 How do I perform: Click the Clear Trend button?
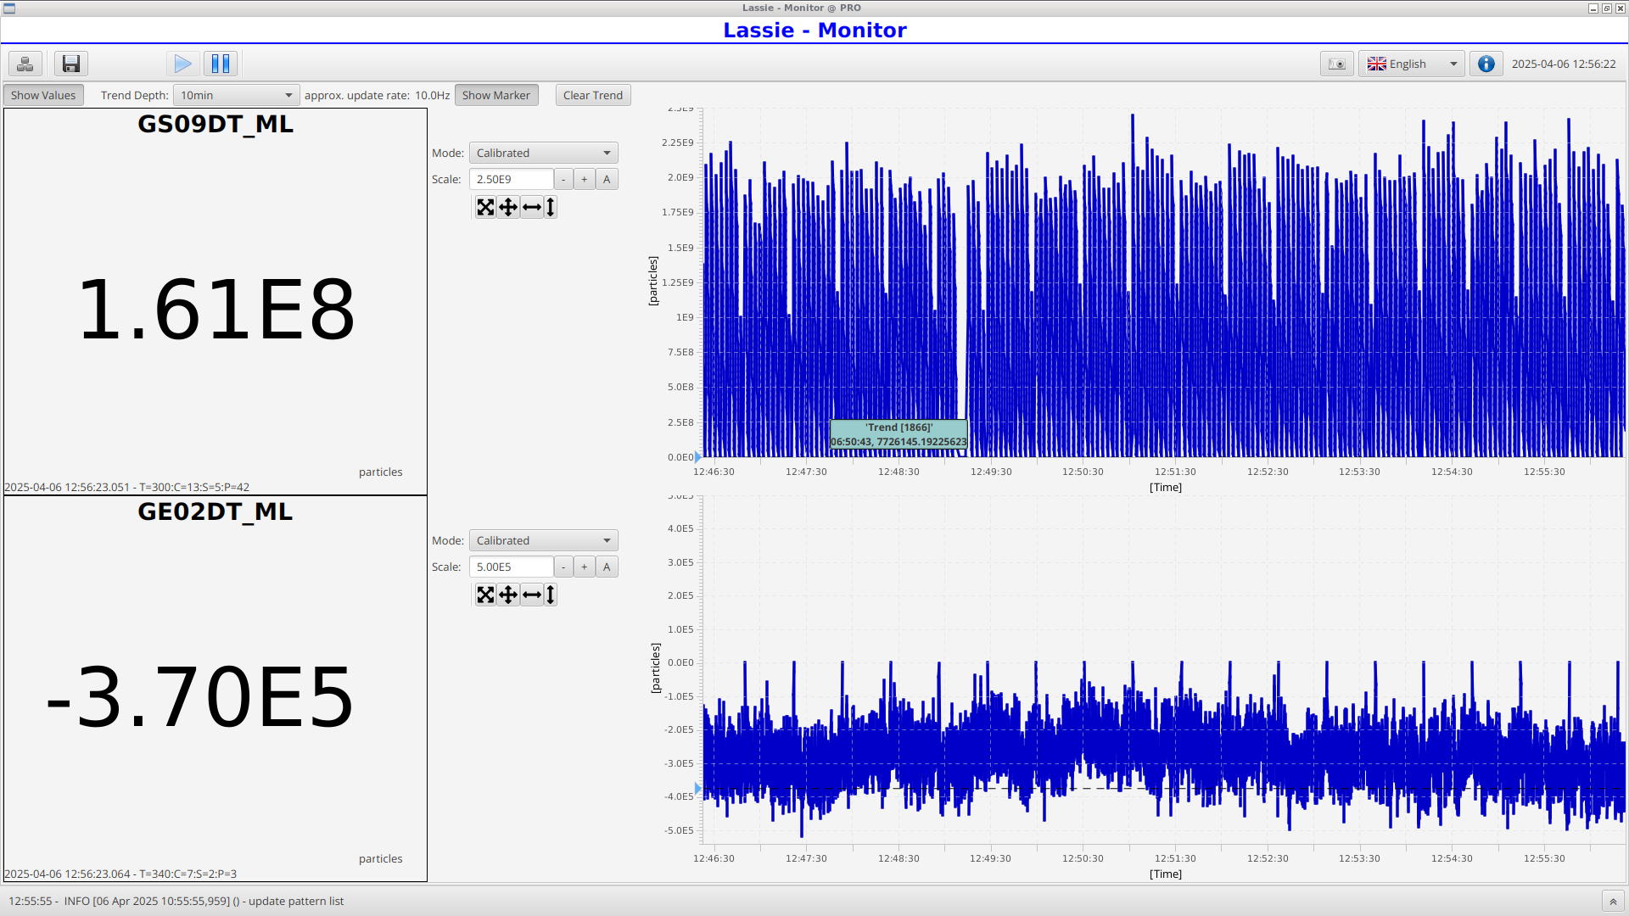pyautogui.click(x=593, y=95)
